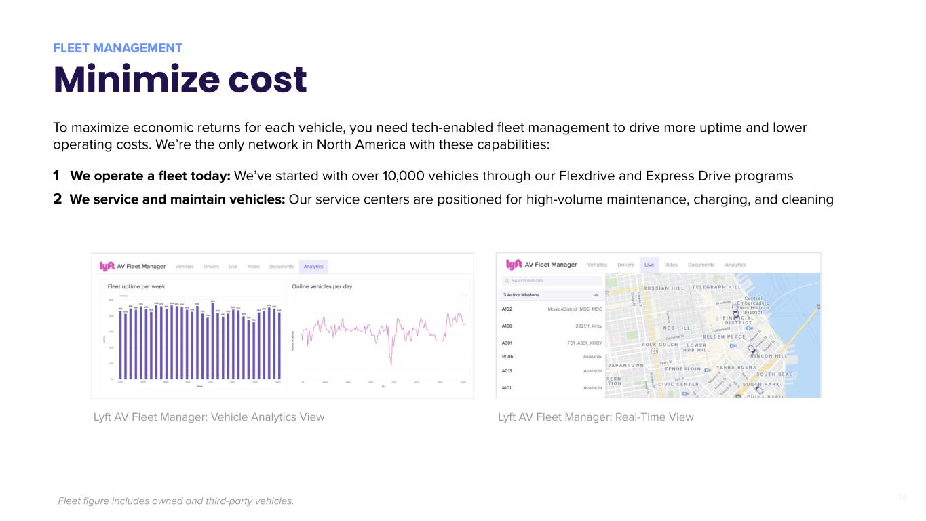Open the highlighted Analytics tab in the left panel
The width and height of the screenshot is (926, 521).
tap(313, 267)
